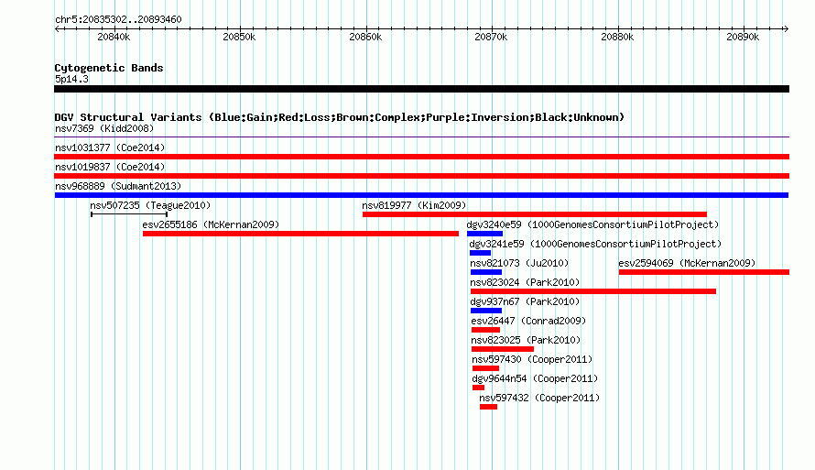Open the nsv507235 (Teague2010) label
This screenshot has height=470, width=815.
(150, 205)
